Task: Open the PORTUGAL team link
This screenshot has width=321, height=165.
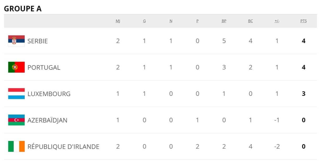Action: click(x=44, y=67)
